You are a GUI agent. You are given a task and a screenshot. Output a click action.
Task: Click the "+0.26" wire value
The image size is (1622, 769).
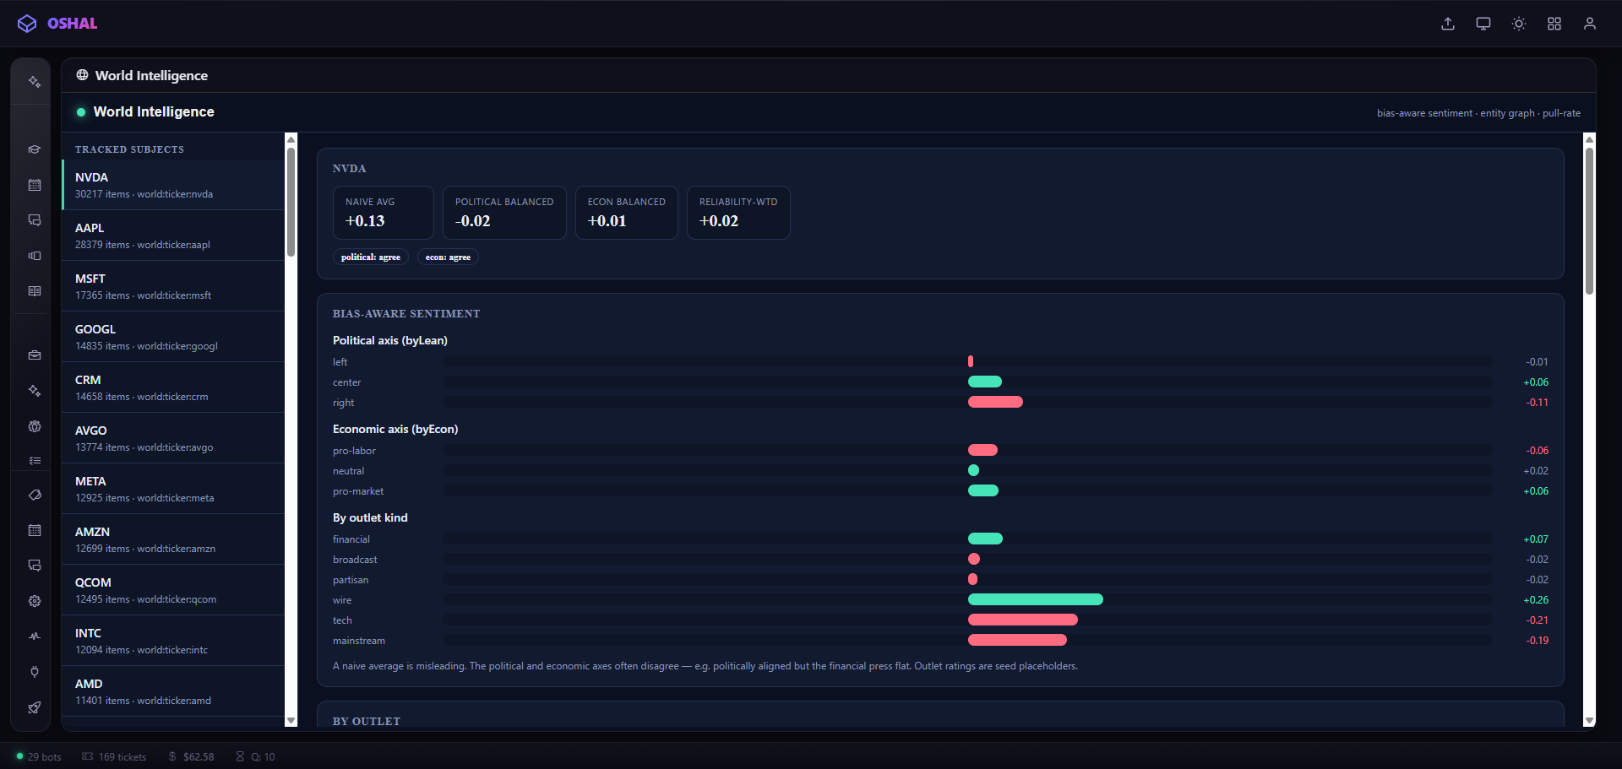(1536, 600)
